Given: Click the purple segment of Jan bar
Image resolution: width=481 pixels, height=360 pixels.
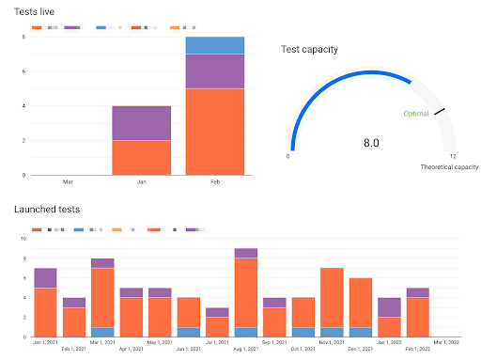Looking at the screenshot, I should click(142, 123).
